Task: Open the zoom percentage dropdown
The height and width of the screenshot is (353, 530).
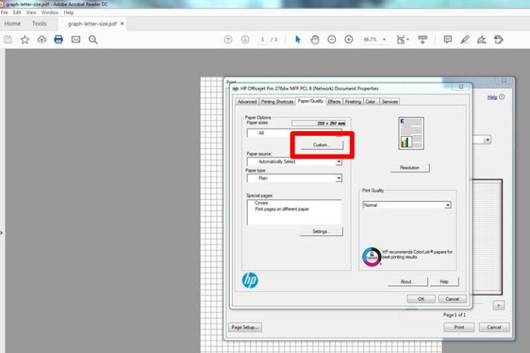Action: [384, 40]
